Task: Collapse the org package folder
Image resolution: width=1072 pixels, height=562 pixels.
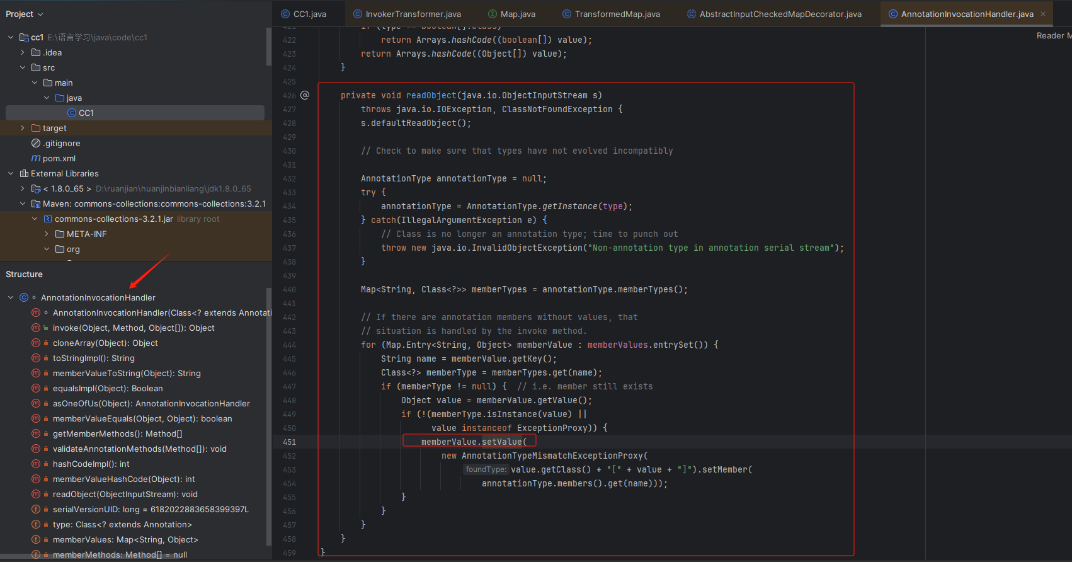Action: tap(47, 249)
